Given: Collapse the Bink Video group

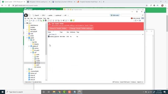Looking at the screenshot, I should tap(143, 34).
